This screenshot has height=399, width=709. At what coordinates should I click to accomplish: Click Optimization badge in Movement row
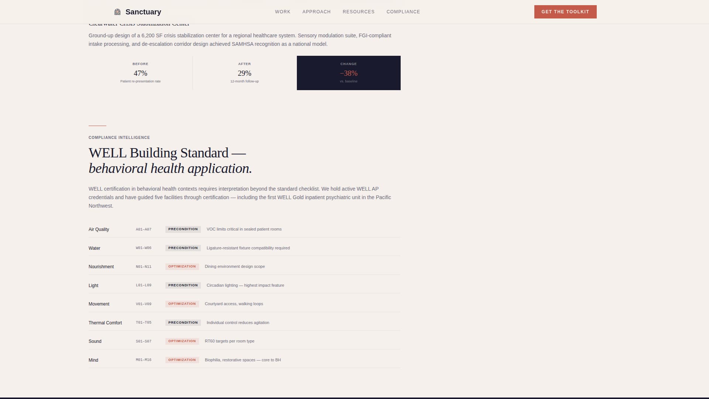pos(182,304)
